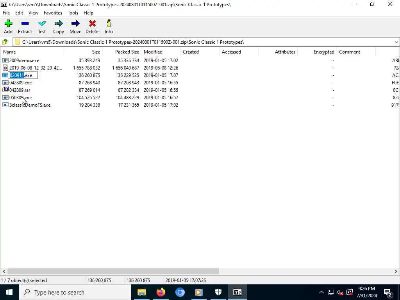Sort by Attributes column header
Screen dimensions: 400x300
pos(278,52)
